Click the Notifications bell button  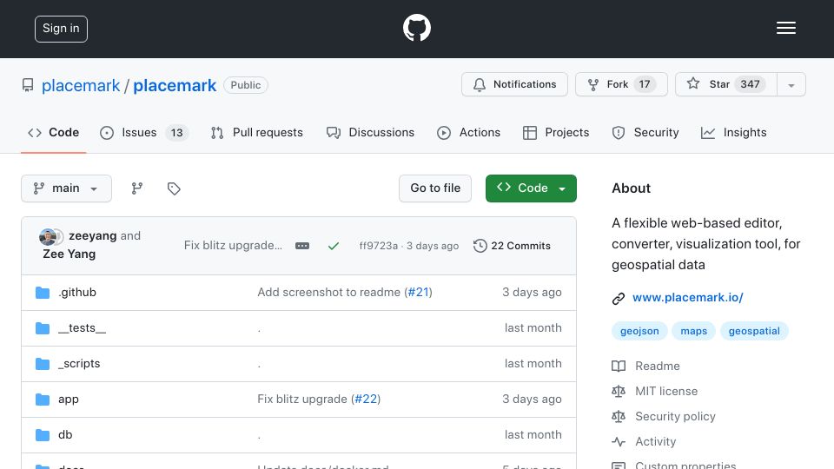(x=514, y=84)
